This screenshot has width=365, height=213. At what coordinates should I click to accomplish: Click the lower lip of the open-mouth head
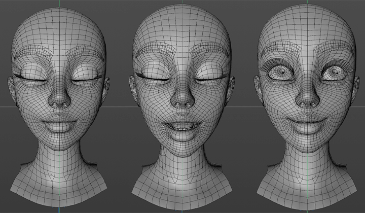pos(183,135)
